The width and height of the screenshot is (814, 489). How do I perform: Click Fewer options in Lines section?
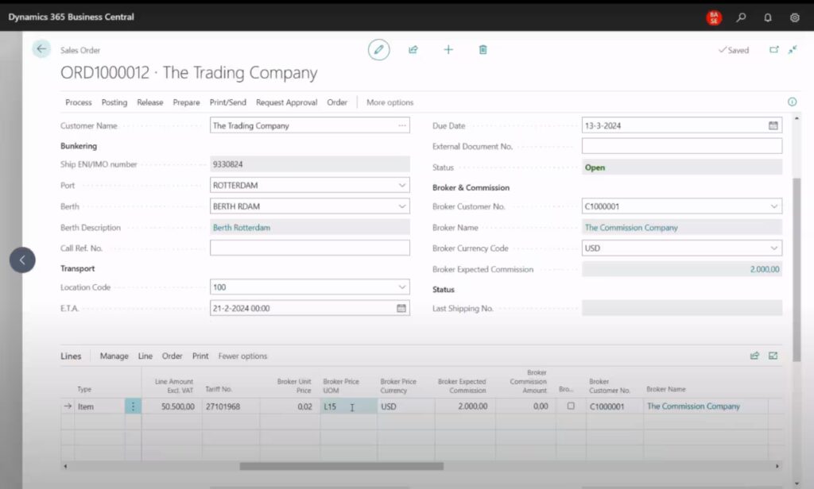click(242, 356)
